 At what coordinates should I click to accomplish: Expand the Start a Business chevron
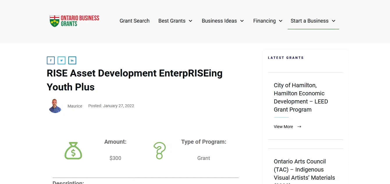[334, 21]
